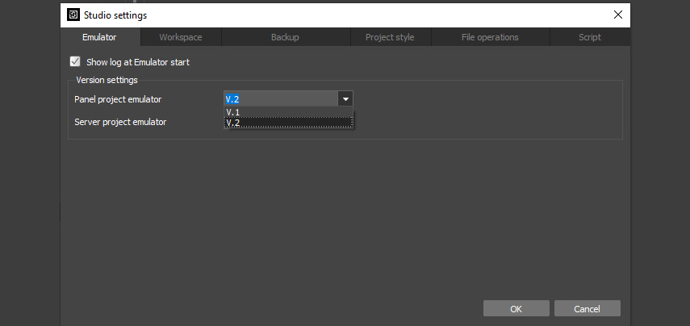Screen dimensions: 690x326
Task: Click the 'Panel project emulator' label
Action: (x=118, y=99)
